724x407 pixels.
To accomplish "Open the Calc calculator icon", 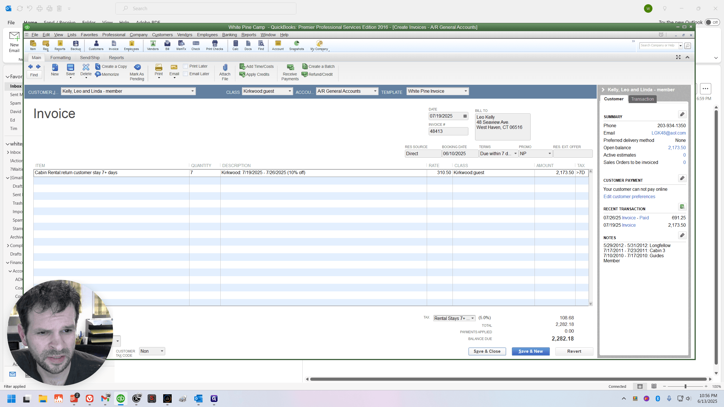I will [236, 45].
